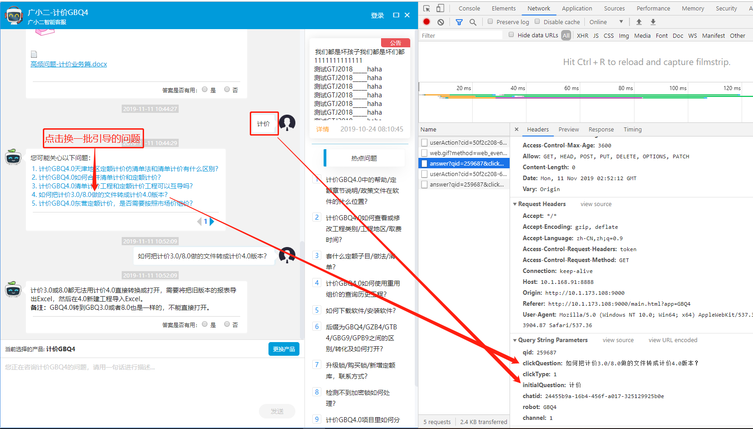The height and width of the screenshot is (429, 753).
Task: Switch to the Console tab
Action: 469,8
